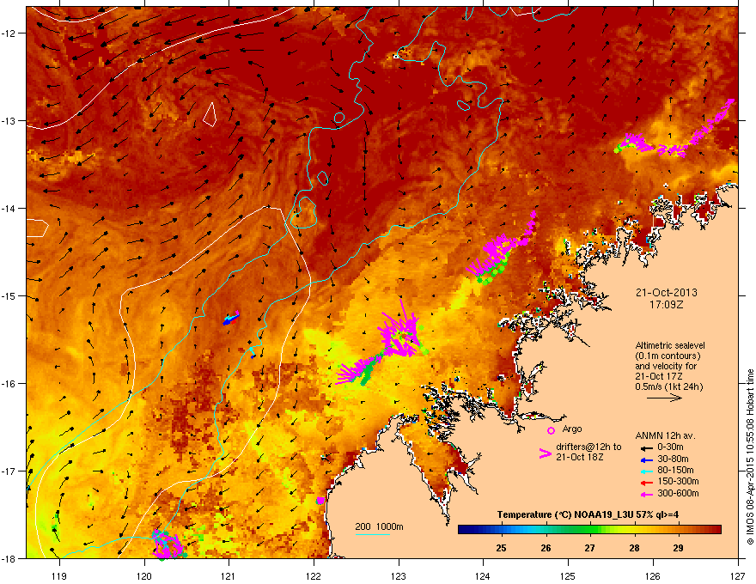The image size is (756, 584).
Task: Select the red 150-300m arrow legend icon
Action: 646,483
